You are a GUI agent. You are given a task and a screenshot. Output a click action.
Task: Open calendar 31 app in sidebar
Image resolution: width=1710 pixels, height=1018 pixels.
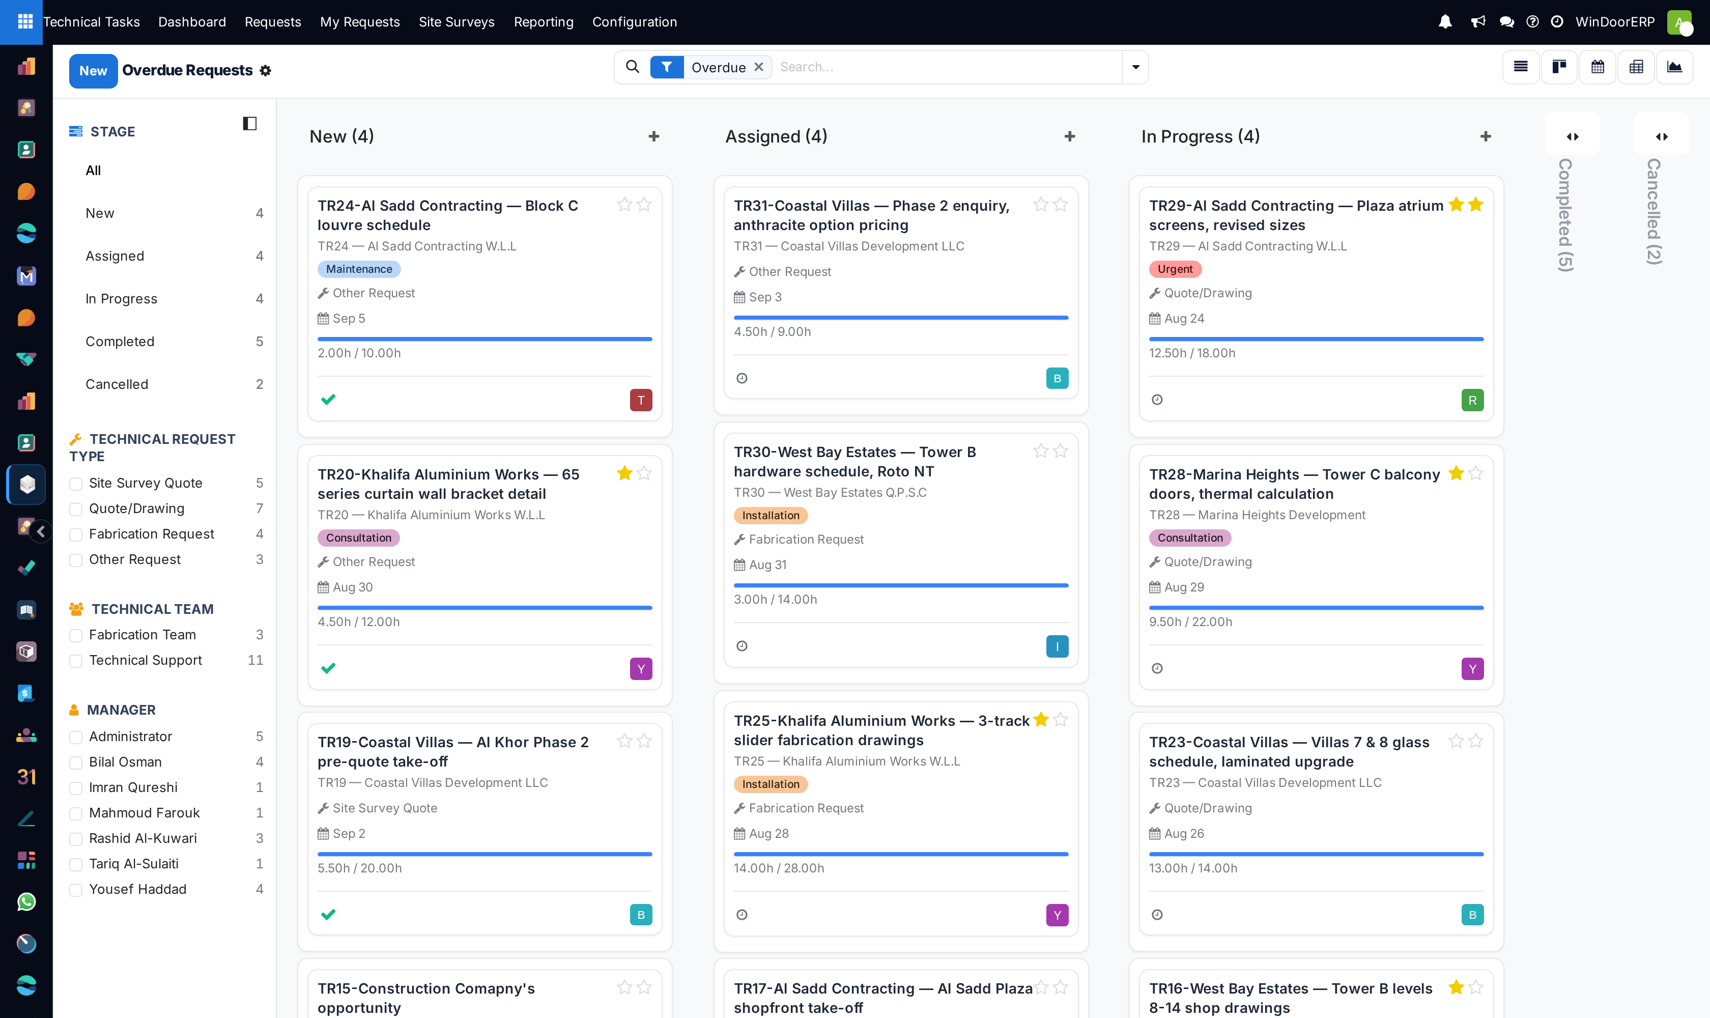pos(26,777)
